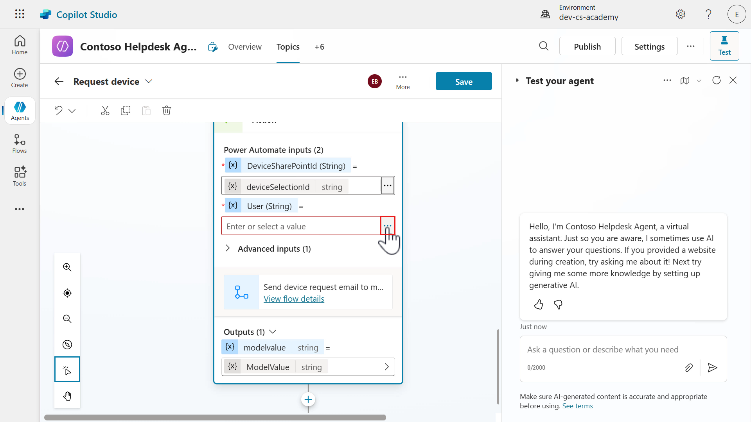Click the Zoom in canvas icon
This screenshot has height=422, width=751.
click(67, 267)
